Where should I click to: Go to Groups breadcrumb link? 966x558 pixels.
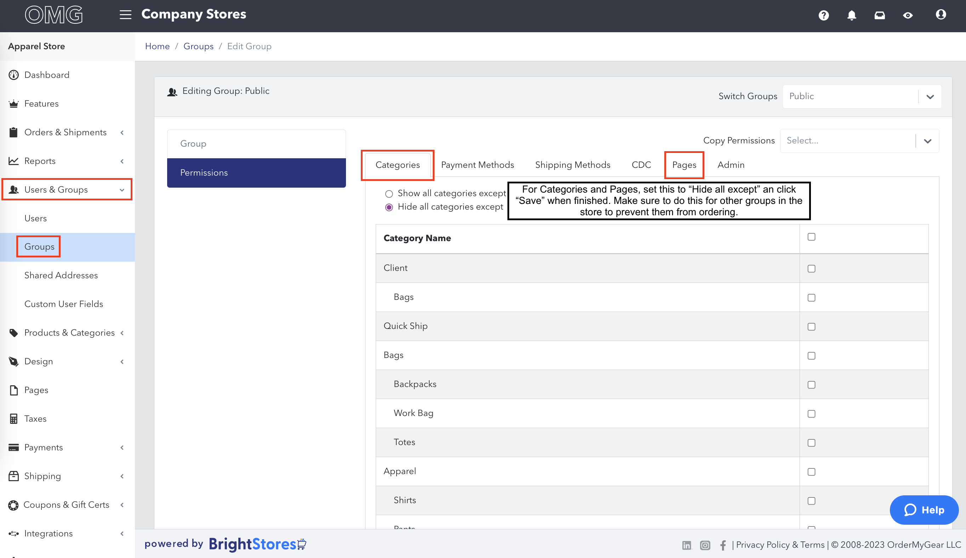coord(198,46)
